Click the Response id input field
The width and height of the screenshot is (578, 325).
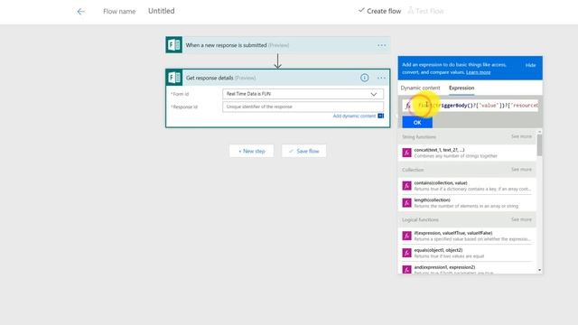point(303,107)
